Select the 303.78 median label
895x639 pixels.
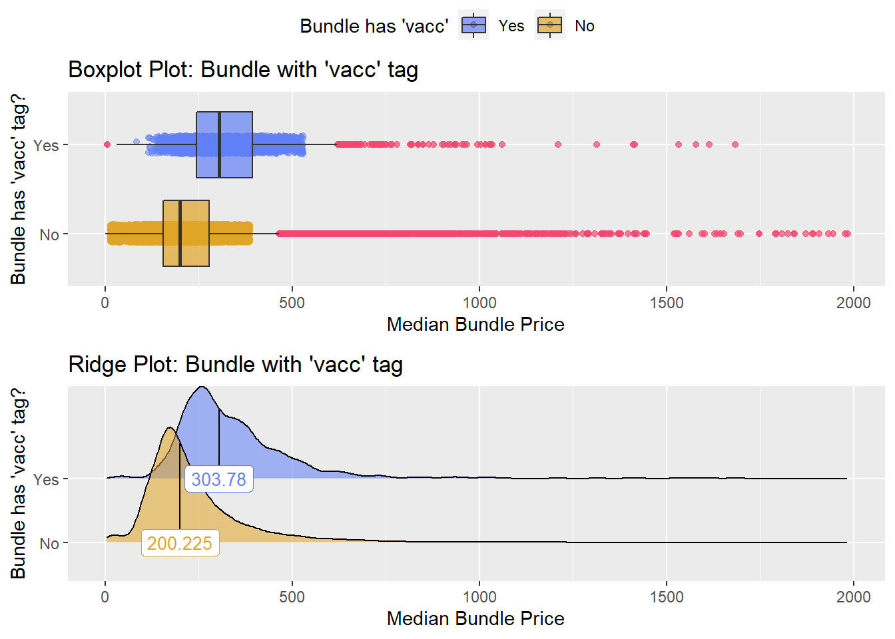(218, 479)
